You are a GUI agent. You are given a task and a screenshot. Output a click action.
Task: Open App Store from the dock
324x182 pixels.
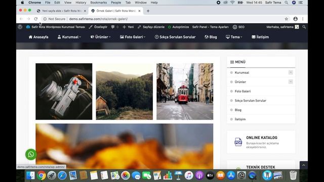[x=231, y=175]
